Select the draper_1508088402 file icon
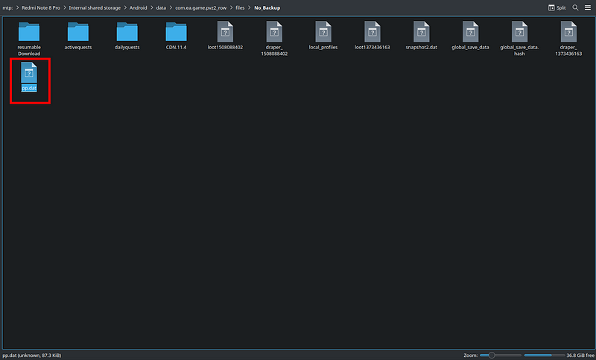This screenshot has height=360, width=596. tap(274, 31)
